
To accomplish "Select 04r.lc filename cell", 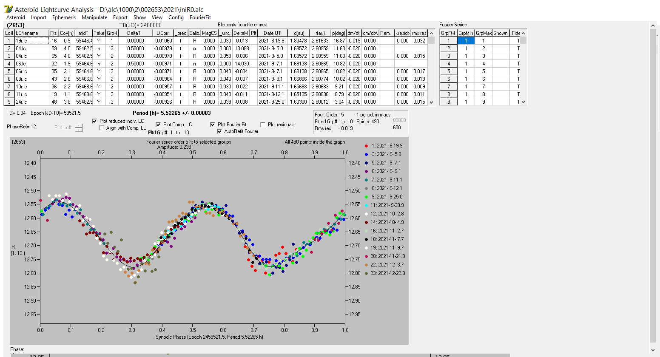I will (31, 56).
